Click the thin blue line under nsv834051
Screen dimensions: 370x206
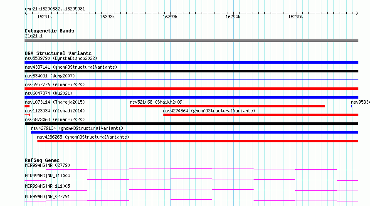[191, 80]
